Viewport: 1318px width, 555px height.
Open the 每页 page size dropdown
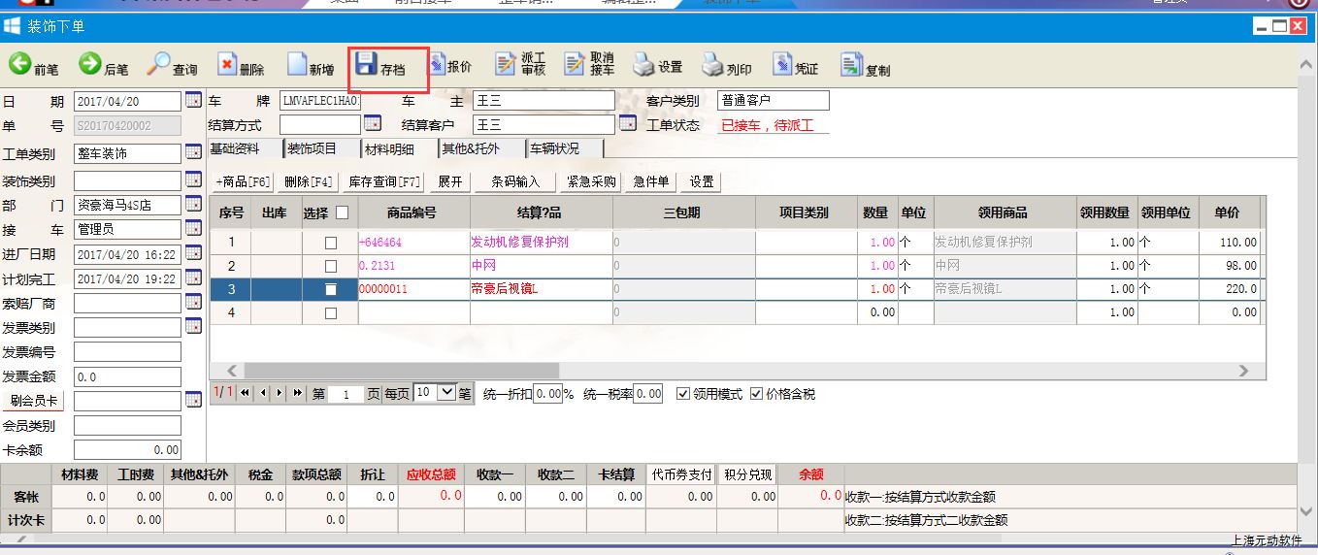[446, 393]
